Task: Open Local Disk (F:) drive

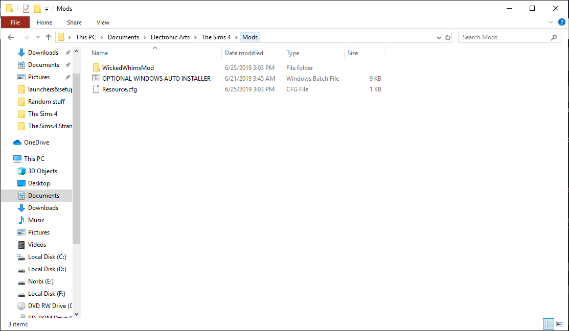Action: (47, 294)
